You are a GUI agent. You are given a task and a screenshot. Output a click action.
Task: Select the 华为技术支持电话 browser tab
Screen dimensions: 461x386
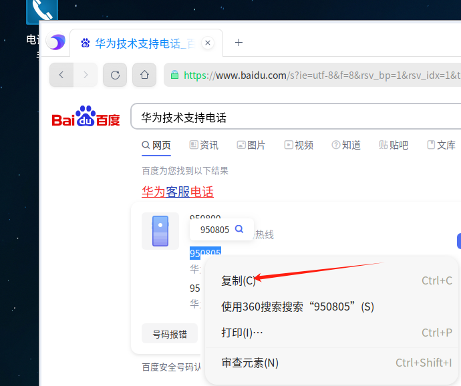[x=146, y=43]
